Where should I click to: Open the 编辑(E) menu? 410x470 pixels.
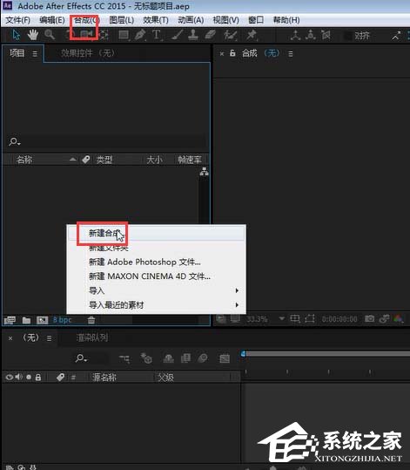pyautogui.click(x=52, y=20)
